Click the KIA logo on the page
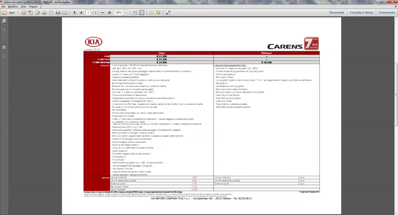This screenshot has height=215, width=398. (93, 42)
